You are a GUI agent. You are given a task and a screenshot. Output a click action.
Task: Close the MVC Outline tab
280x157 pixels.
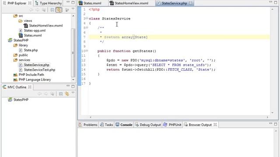[30, 87]
